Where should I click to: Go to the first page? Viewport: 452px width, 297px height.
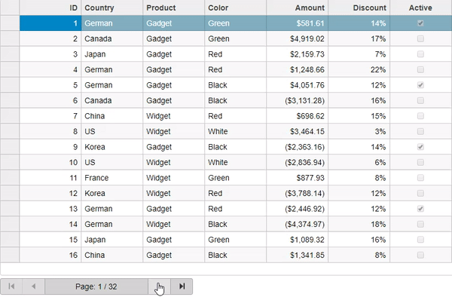[x=11, y=286]
